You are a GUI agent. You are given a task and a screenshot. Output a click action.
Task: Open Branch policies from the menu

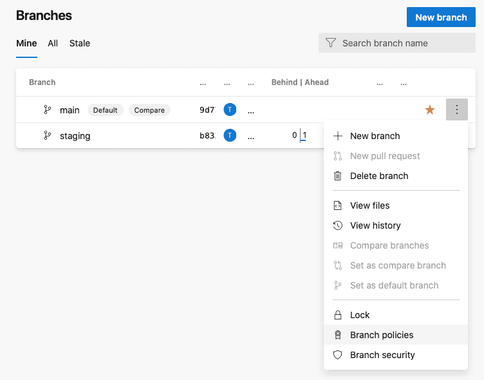[x=382, y=335]
